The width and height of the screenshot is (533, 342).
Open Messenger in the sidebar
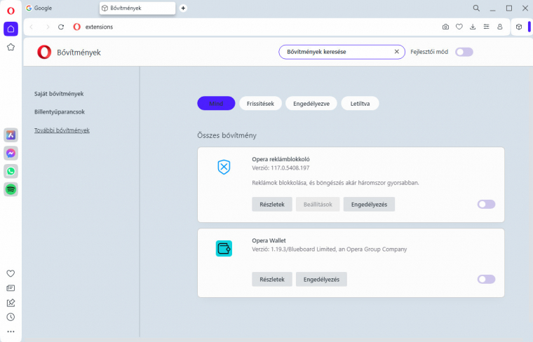(11, 153)
